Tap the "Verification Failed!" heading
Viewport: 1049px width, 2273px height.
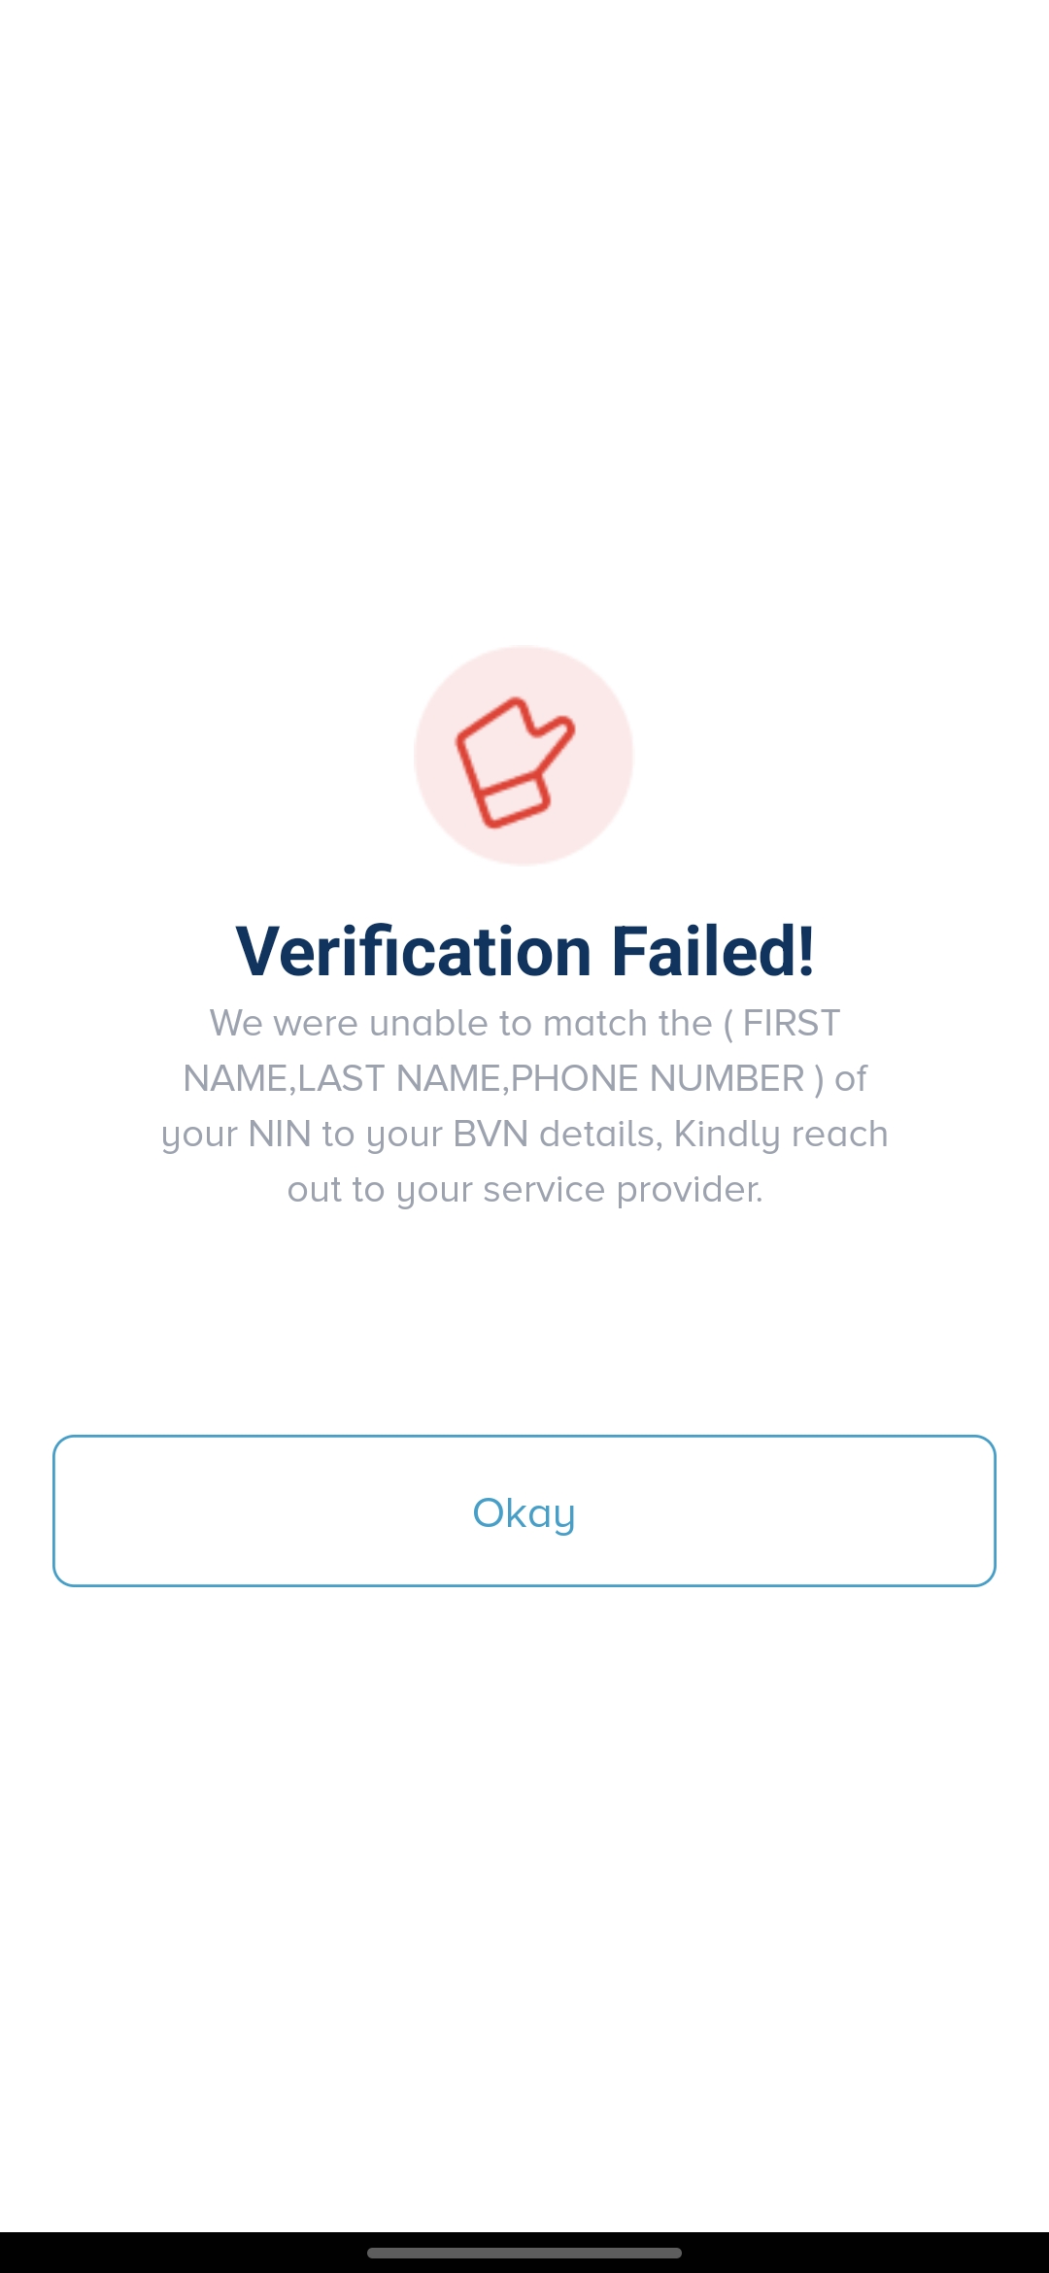tap(524, 951)
